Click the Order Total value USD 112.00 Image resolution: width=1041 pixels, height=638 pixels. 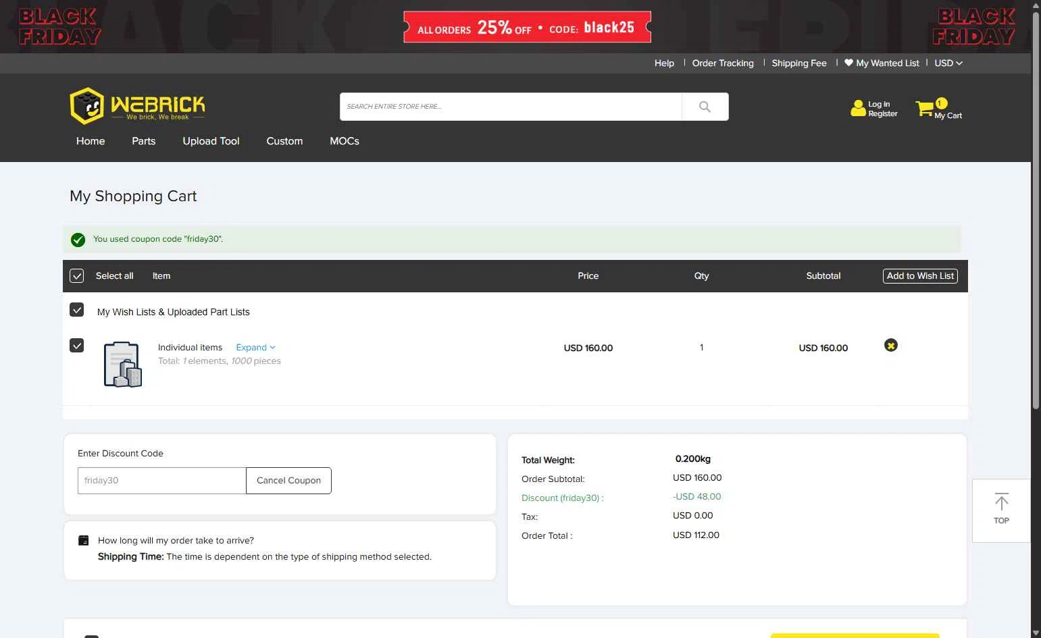coord(696,535)
